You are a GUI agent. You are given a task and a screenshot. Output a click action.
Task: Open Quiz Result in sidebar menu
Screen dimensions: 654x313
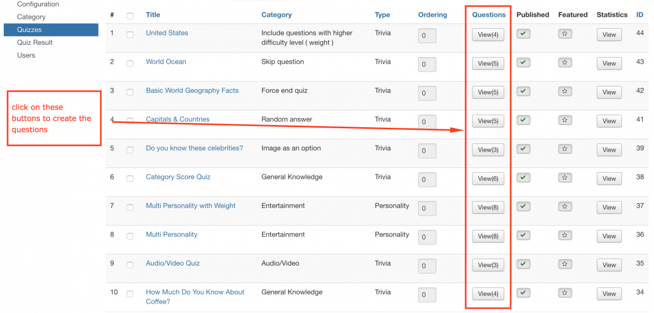point(35,42)
